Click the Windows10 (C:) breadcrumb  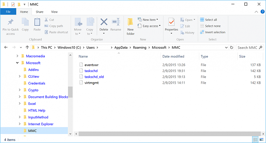(69, 48)
